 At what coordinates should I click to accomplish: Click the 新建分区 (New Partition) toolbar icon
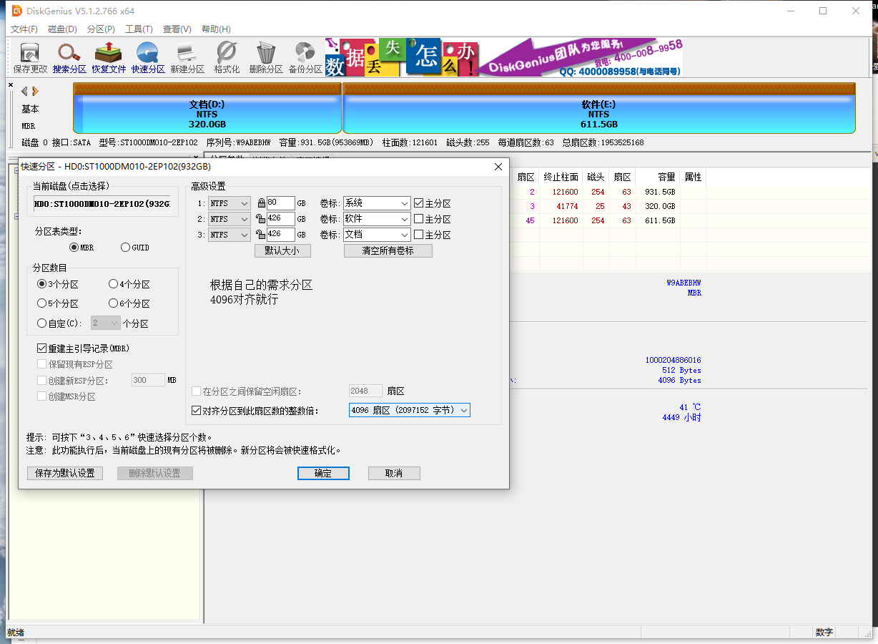point(187,57)
